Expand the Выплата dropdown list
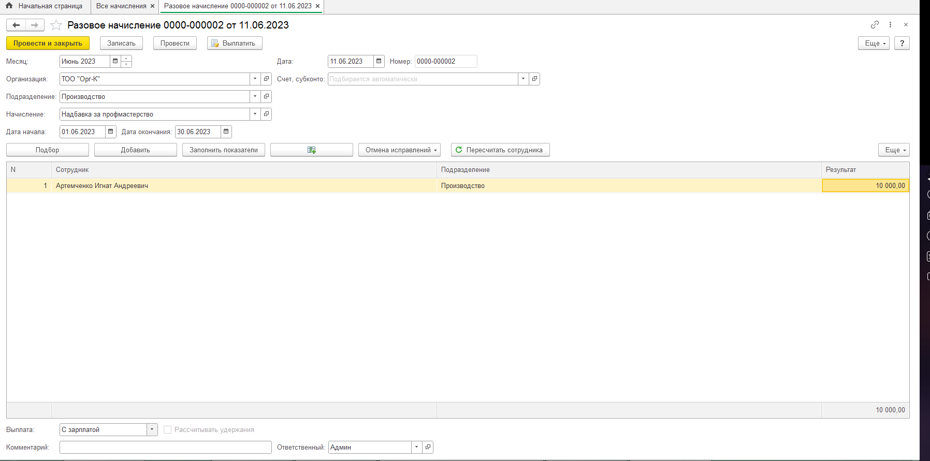Image resolution: width=930 pixels, height=461 pixels. pos(152,430)
